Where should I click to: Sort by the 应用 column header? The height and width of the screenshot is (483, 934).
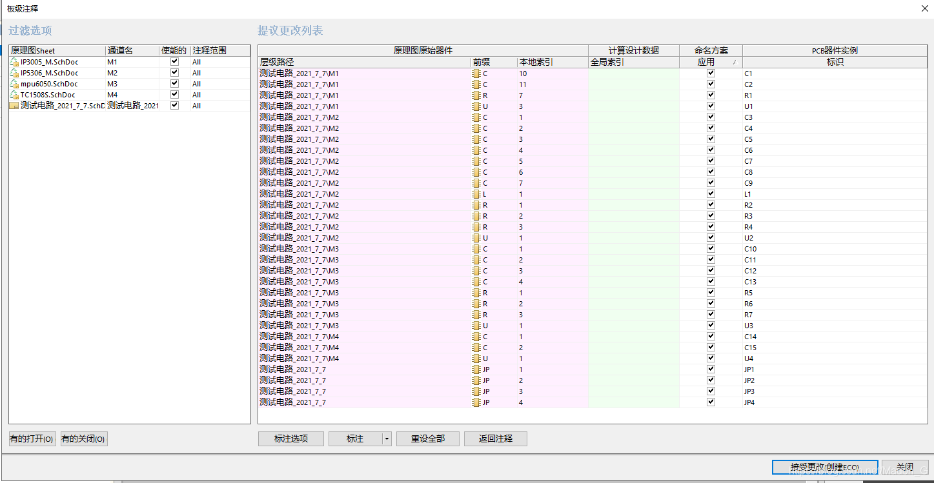click(711, 63)
